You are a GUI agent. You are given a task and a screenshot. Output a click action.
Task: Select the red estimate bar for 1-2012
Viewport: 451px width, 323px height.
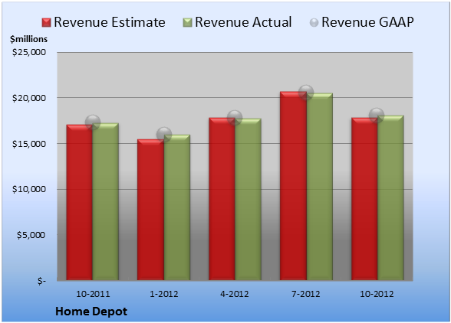tap(150, 210)
